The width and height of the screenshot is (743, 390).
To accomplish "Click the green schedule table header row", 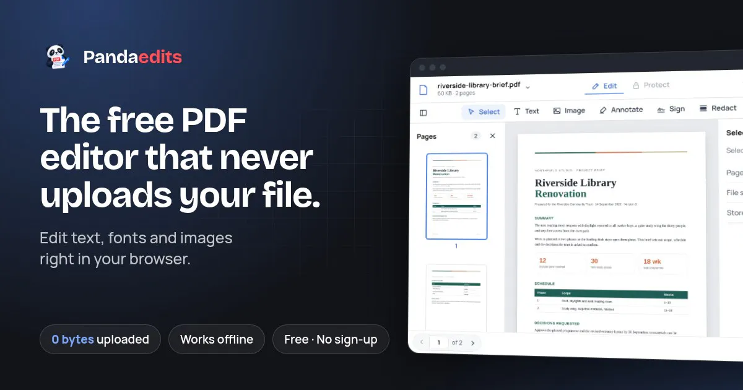I will (x=611, y=293).
